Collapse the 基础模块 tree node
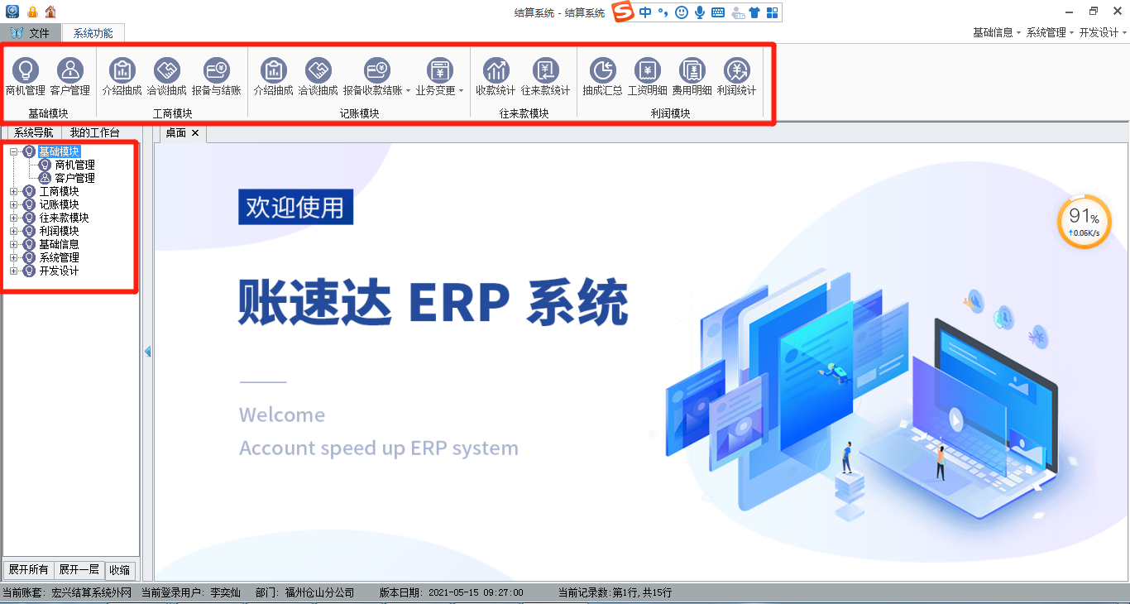This screenshot has height=604, width=1130. coord(13,151)
